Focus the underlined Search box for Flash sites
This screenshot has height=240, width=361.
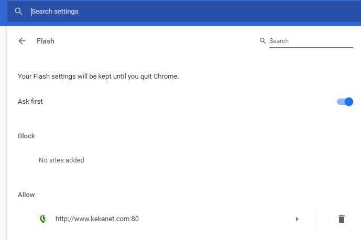[x=311, y=41]
